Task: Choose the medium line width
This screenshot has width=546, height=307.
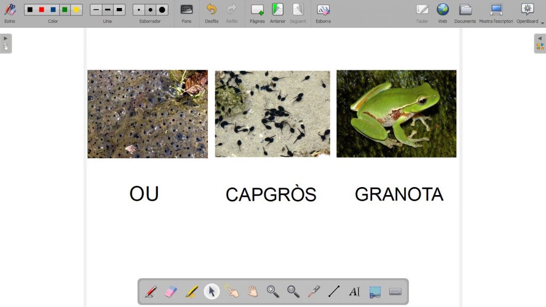Action: point(108,10)
